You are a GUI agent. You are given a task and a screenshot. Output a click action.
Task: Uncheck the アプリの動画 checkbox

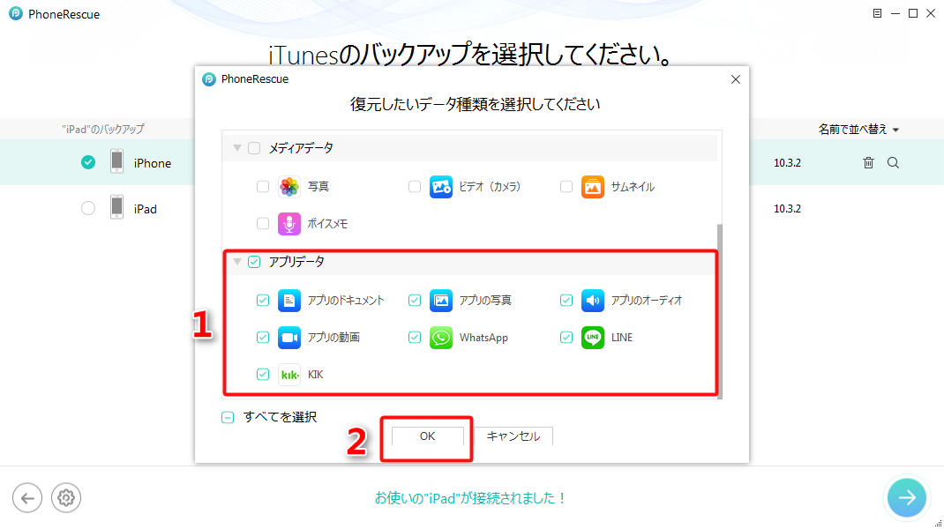pyautogui.click(x=263, y=338)
